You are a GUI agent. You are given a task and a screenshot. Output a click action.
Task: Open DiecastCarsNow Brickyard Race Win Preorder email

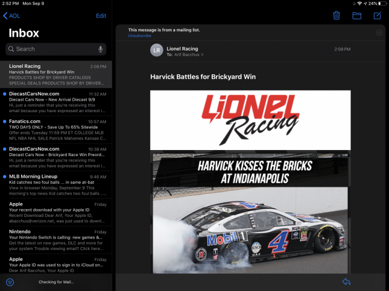tap(56, 157)
